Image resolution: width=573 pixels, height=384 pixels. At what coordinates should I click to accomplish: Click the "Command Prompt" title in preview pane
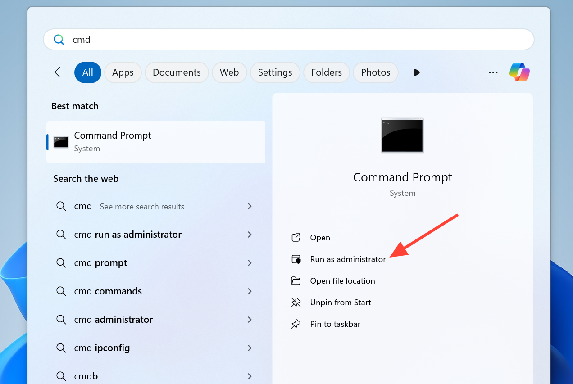coord(402,177)
